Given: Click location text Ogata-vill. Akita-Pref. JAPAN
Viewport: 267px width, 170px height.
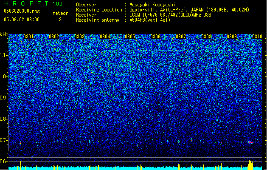Looking at the screenshot, I should (x=167, y=10).
